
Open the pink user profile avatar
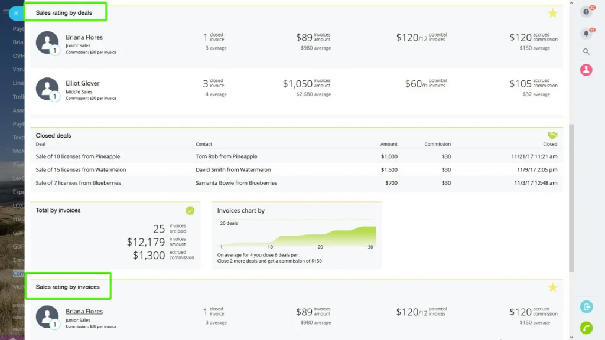[x=586, y=70]
